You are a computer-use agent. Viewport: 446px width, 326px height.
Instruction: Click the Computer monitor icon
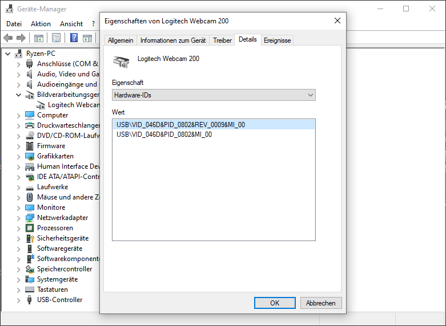tap(30, 115)
